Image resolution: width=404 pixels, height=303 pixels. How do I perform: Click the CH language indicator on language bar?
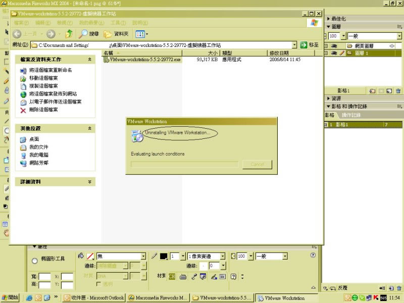pos(172,277)
